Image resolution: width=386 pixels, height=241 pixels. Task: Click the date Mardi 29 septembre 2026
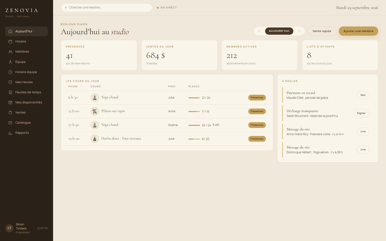pyautogui.click(x=357, y=8)
